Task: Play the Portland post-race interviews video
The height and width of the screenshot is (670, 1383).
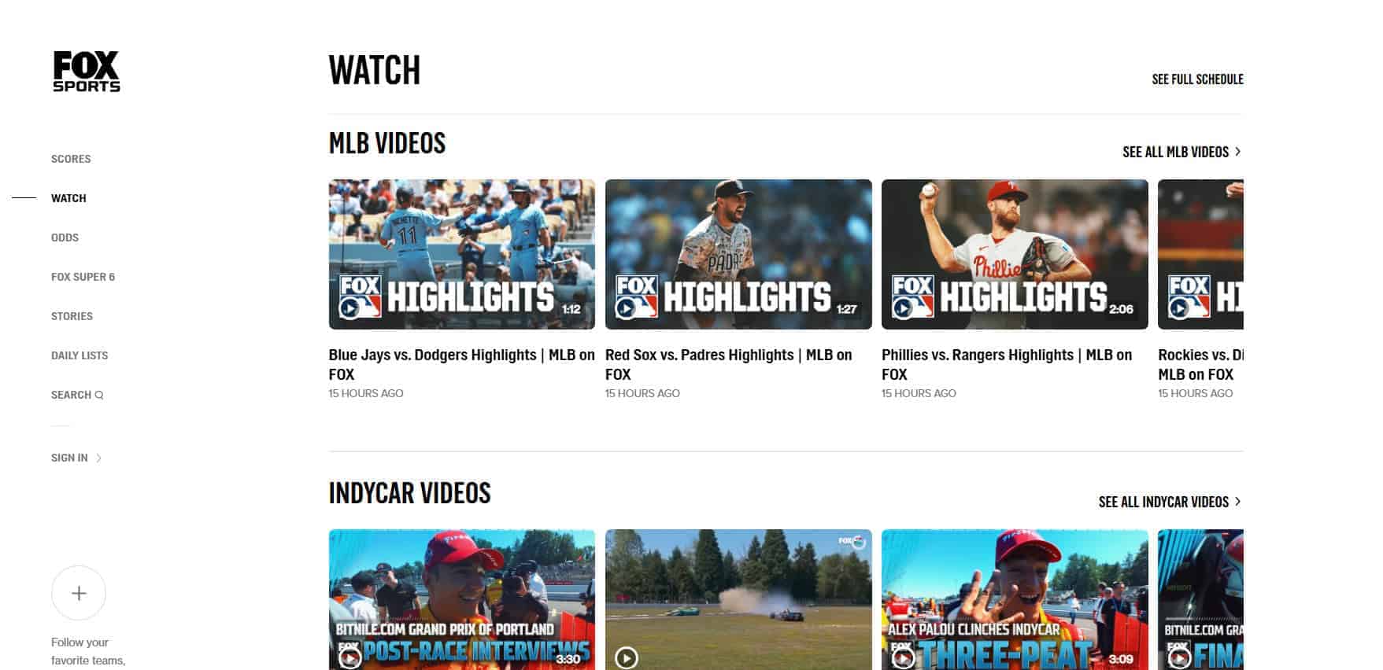Action: coord(349,657)
